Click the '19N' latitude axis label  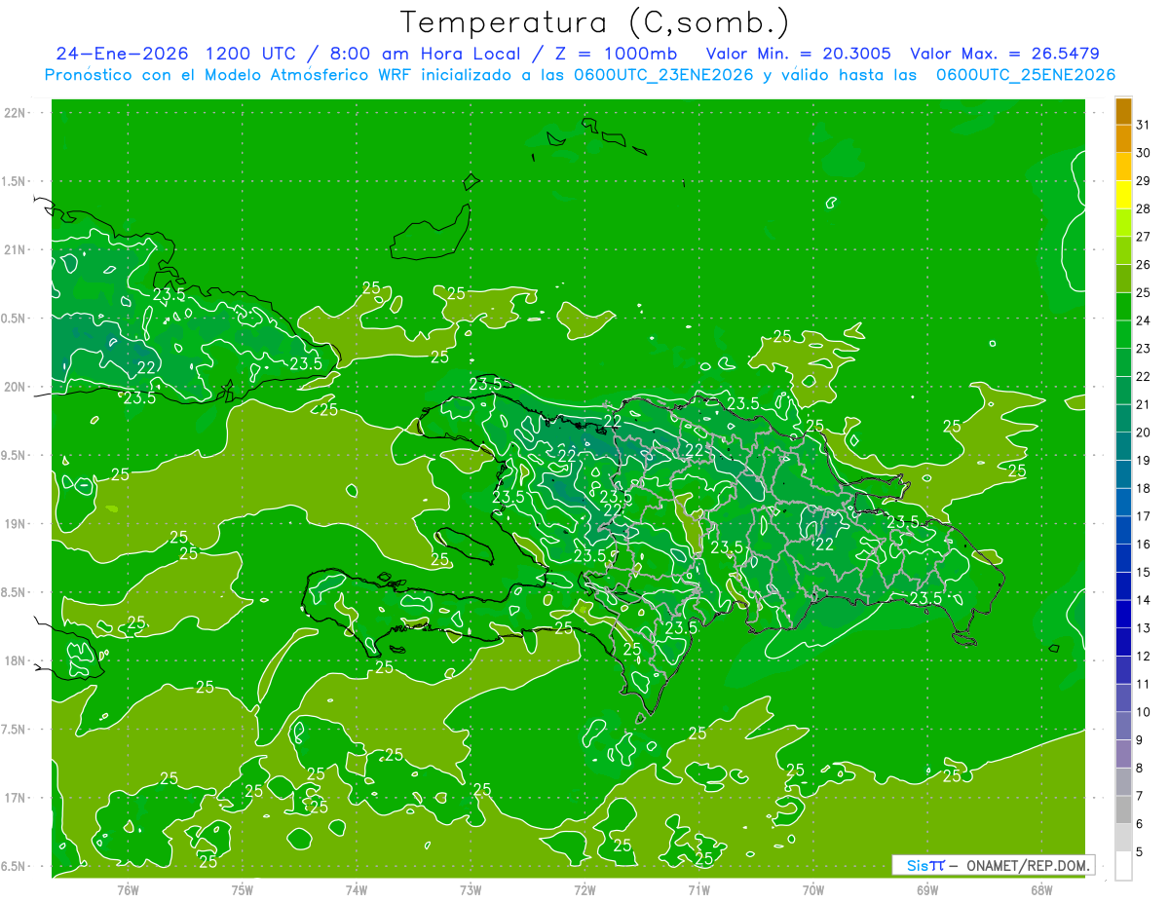tap(15, 524)
